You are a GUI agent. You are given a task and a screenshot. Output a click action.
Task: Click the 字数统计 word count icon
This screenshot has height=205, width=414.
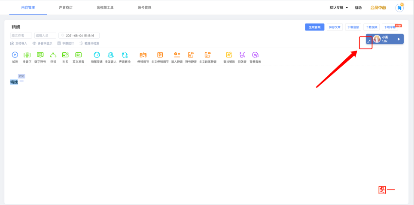(x=59, y=43)
